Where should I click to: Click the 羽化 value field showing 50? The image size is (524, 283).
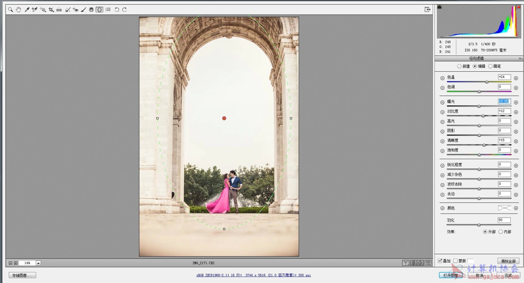tap(504, 220)
